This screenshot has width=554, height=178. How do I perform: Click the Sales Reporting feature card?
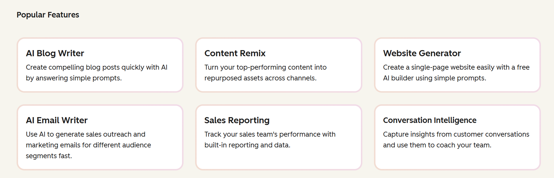278,137
